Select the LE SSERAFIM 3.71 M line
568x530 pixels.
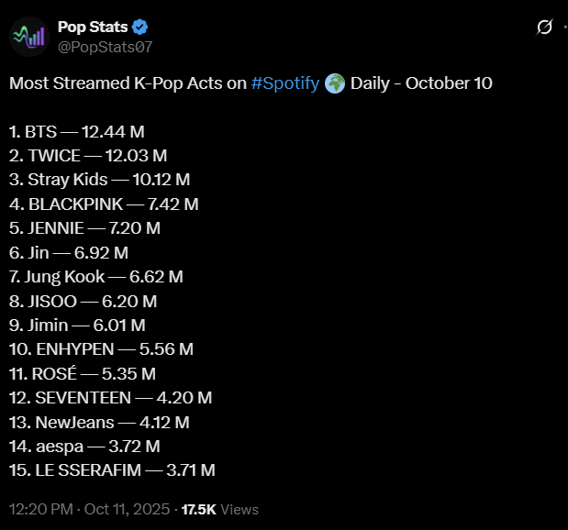112,470
